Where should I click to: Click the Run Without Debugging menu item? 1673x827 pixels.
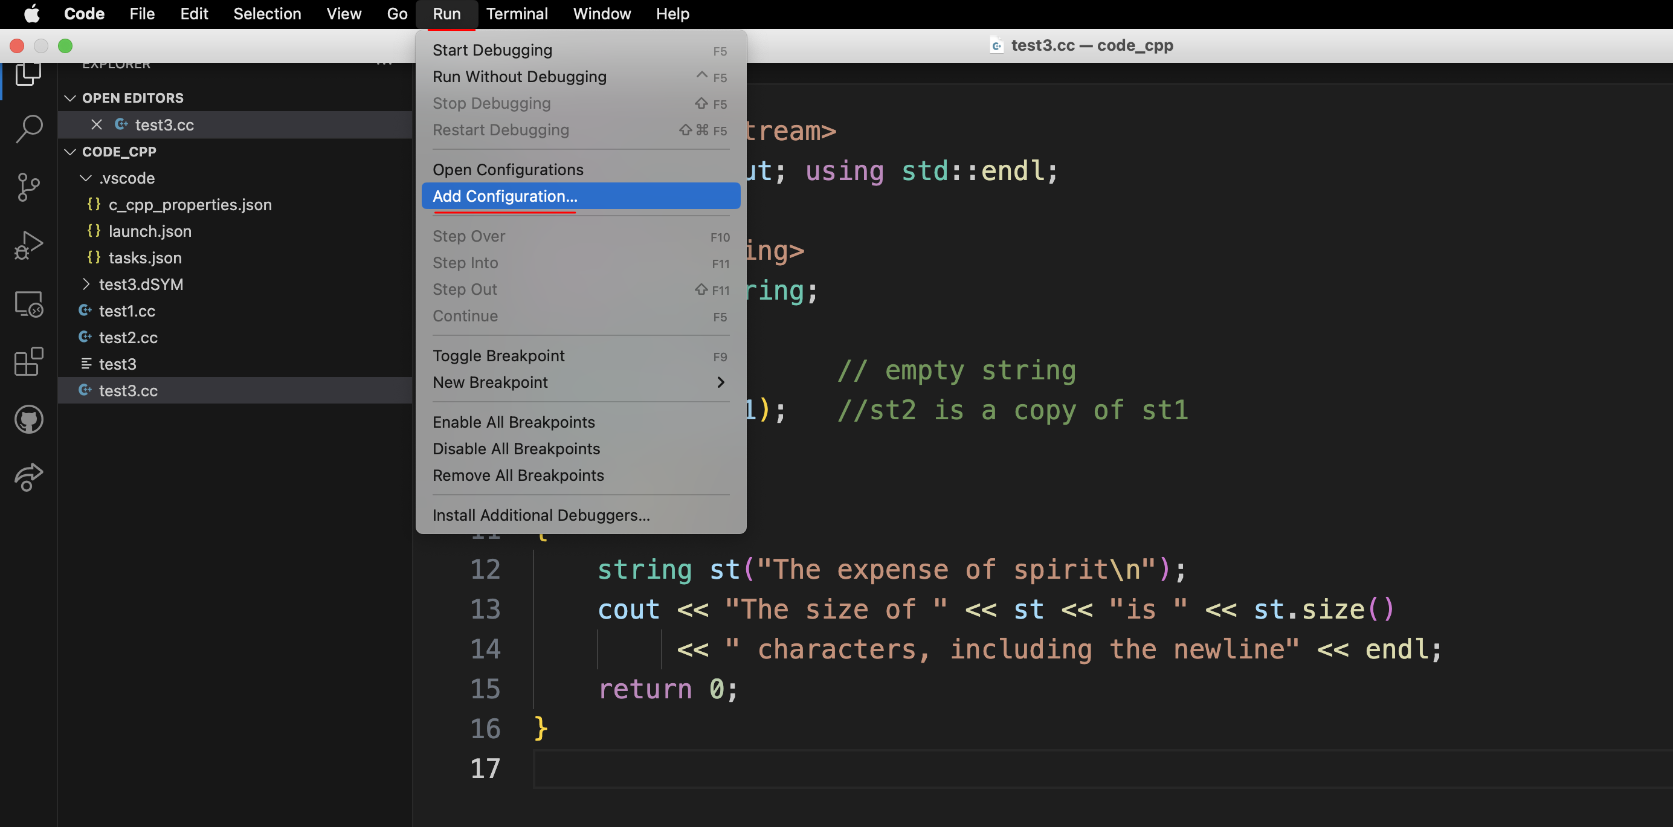[518, 76]
